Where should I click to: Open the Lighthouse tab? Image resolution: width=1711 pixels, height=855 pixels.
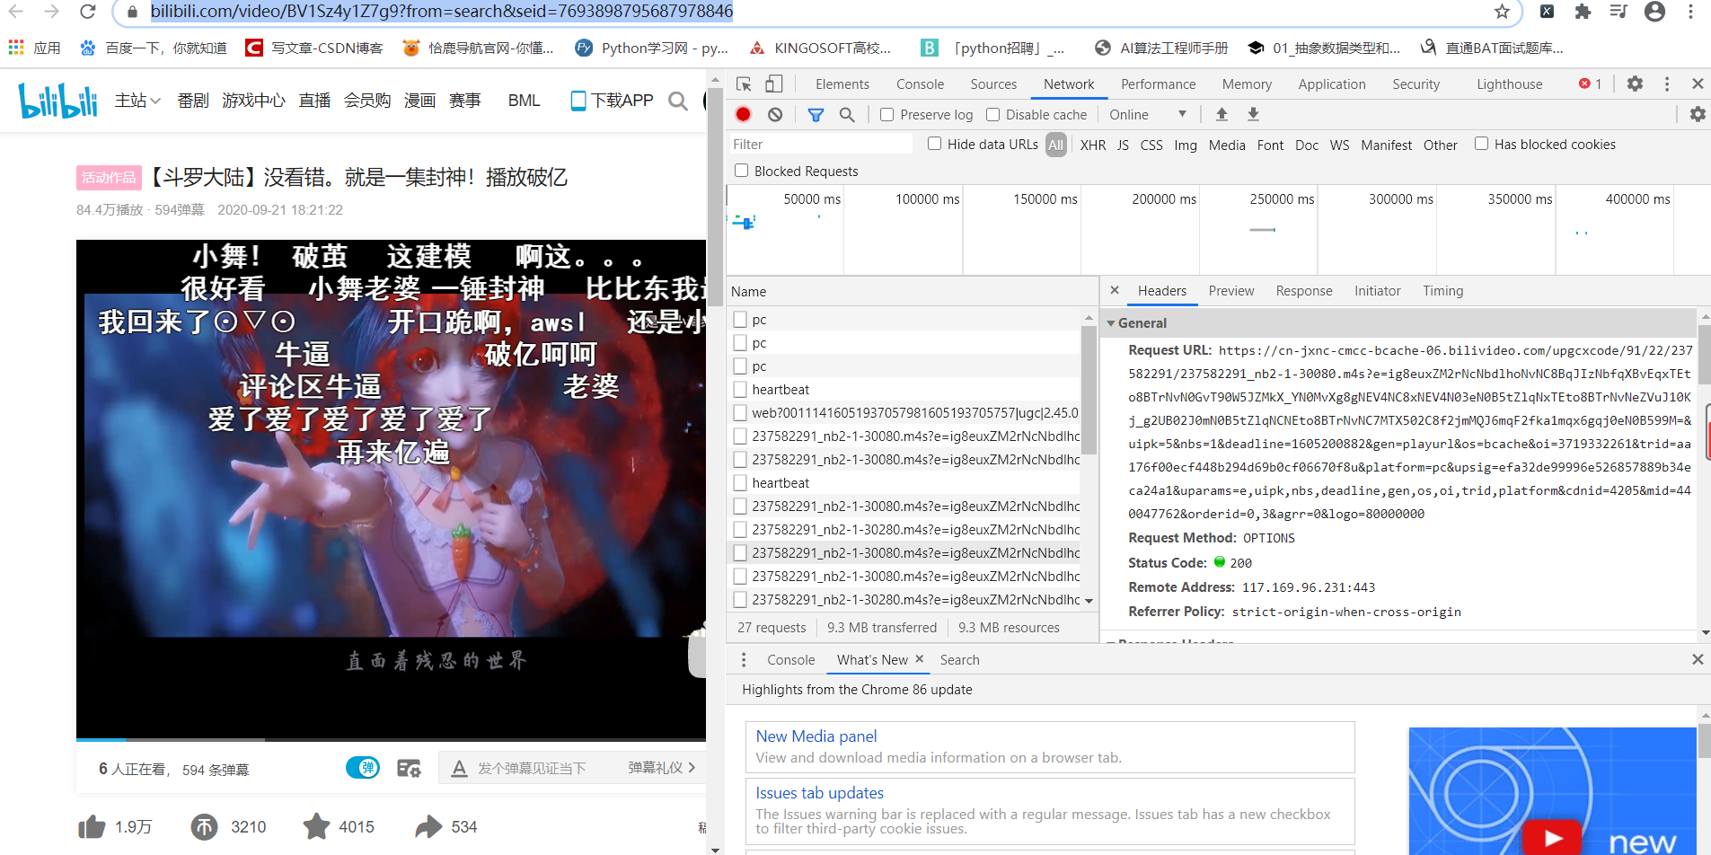pyautogui.click(x=1509, y=84)
